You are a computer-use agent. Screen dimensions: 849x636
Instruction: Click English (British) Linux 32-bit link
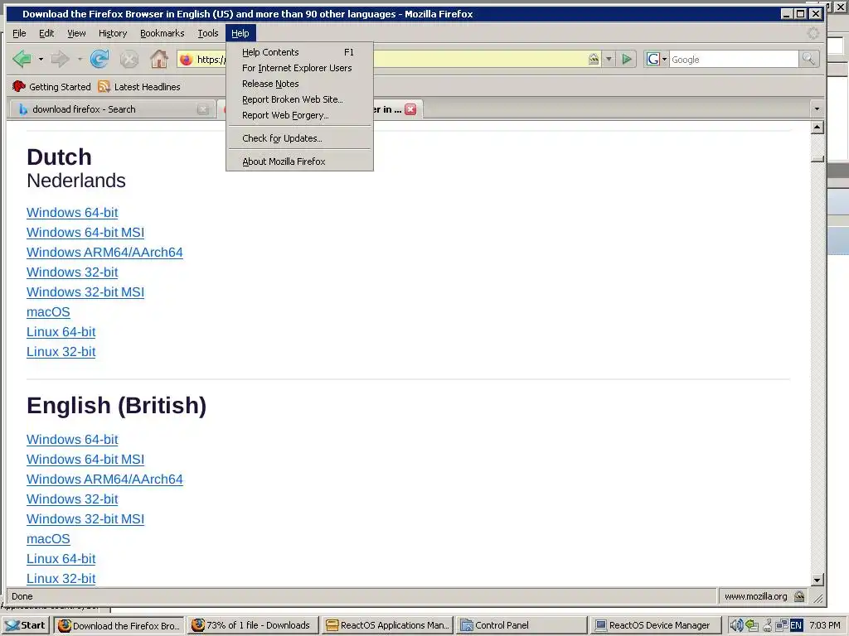tap(61, 579)
